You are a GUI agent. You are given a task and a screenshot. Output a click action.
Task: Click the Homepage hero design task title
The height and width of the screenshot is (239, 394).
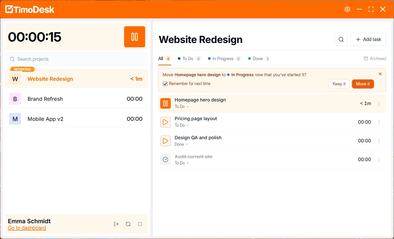point(200,100)
